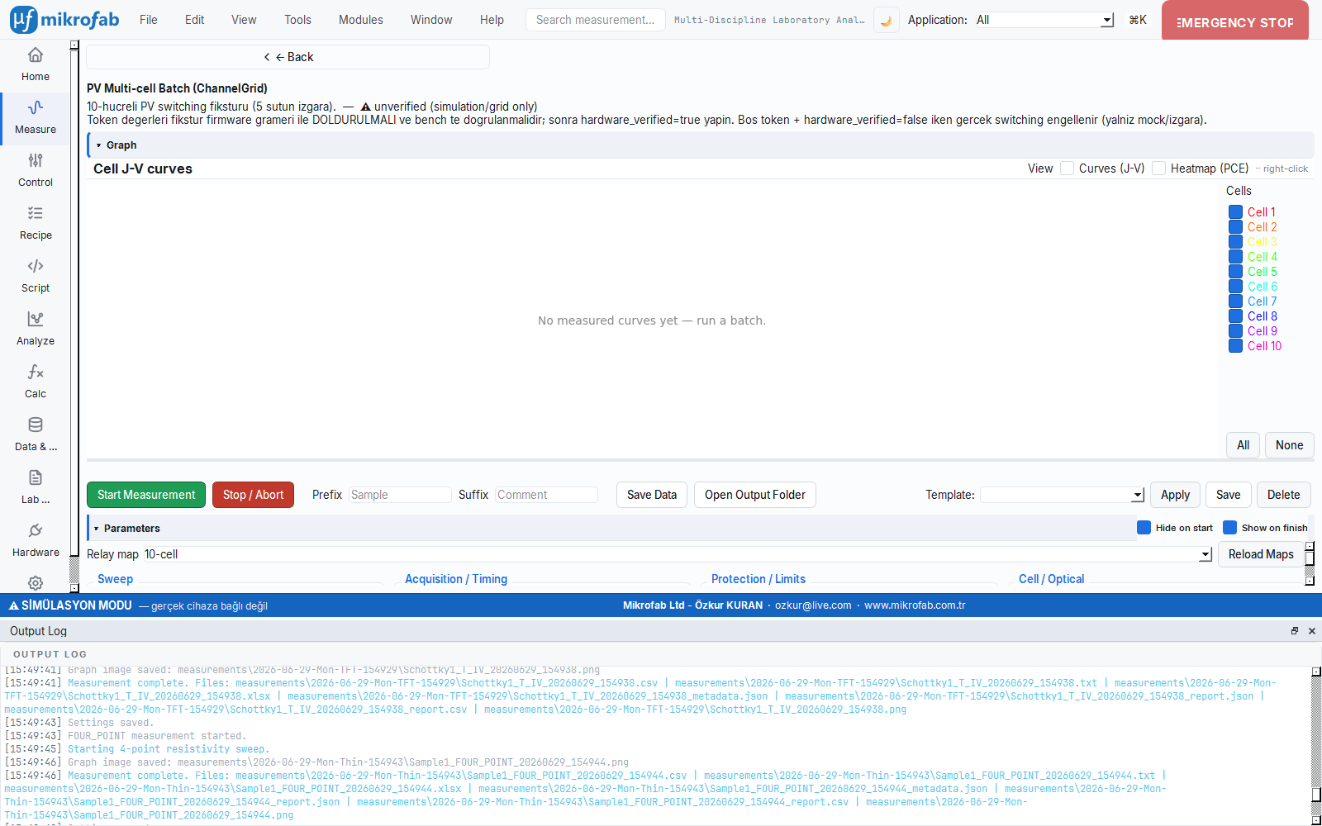Click the Prefix Sample input field

[x=400, y=495]
